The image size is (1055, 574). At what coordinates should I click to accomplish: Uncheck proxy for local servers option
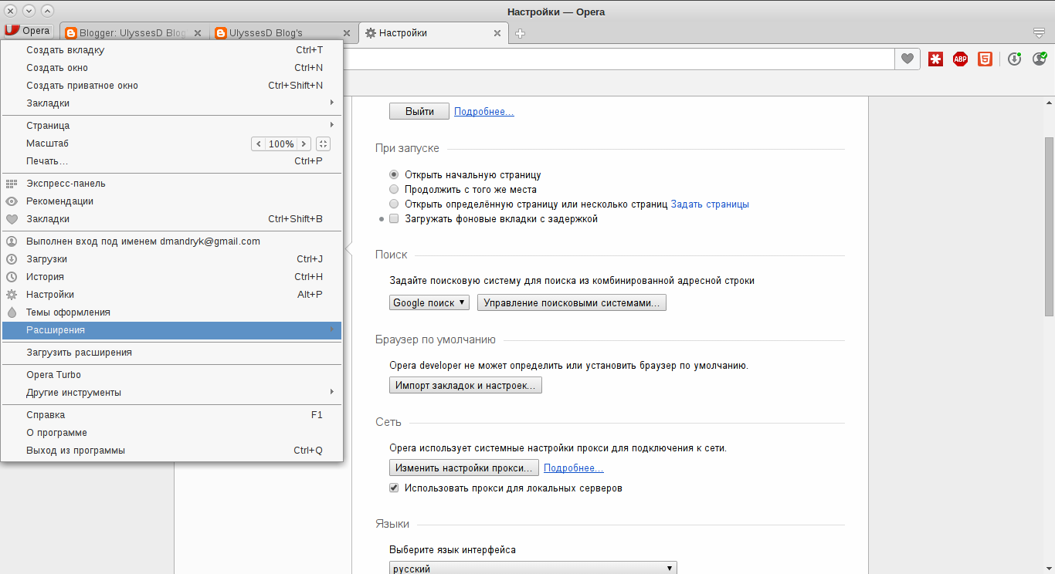point(394,488)
